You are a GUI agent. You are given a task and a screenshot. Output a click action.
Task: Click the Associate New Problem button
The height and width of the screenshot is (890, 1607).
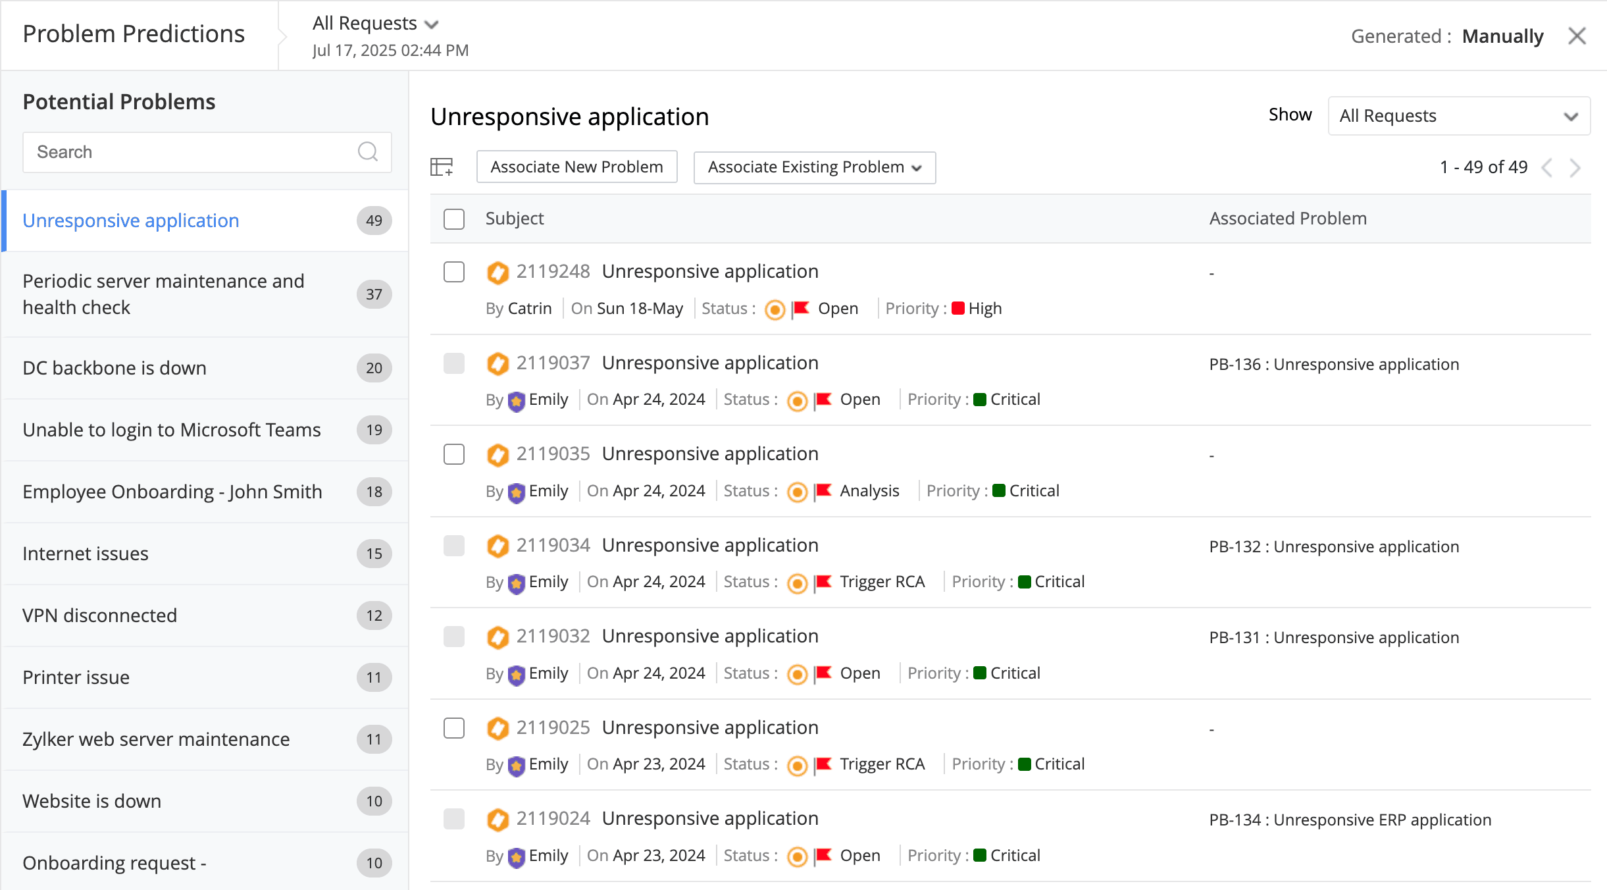pos(576,167)
